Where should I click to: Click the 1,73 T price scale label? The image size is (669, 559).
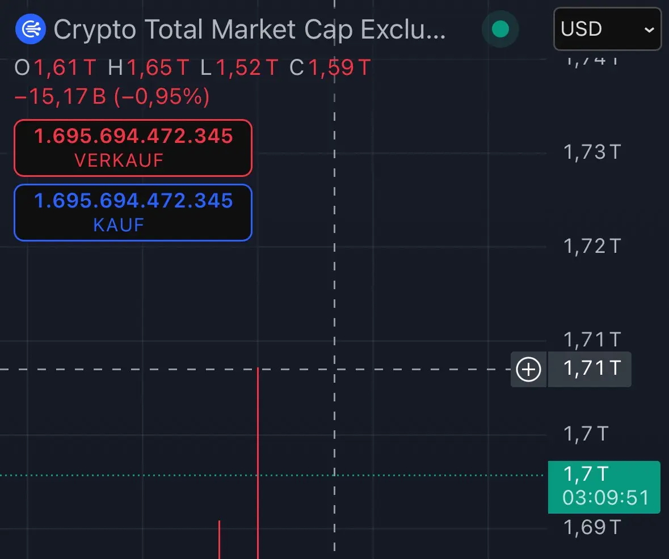click(592, 152)
